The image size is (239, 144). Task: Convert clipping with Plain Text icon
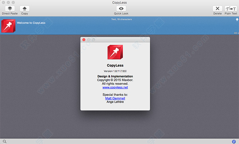tap(231, 8)
